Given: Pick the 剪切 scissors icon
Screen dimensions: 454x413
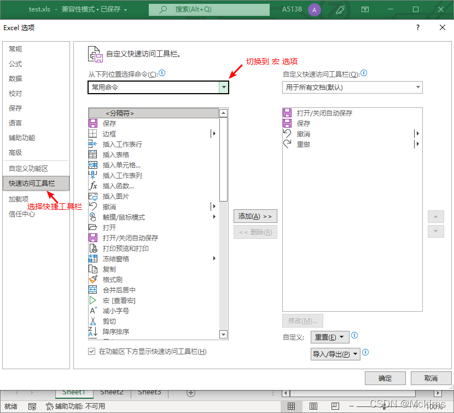Looking at the screenshot, I should (x=92, y=321).
